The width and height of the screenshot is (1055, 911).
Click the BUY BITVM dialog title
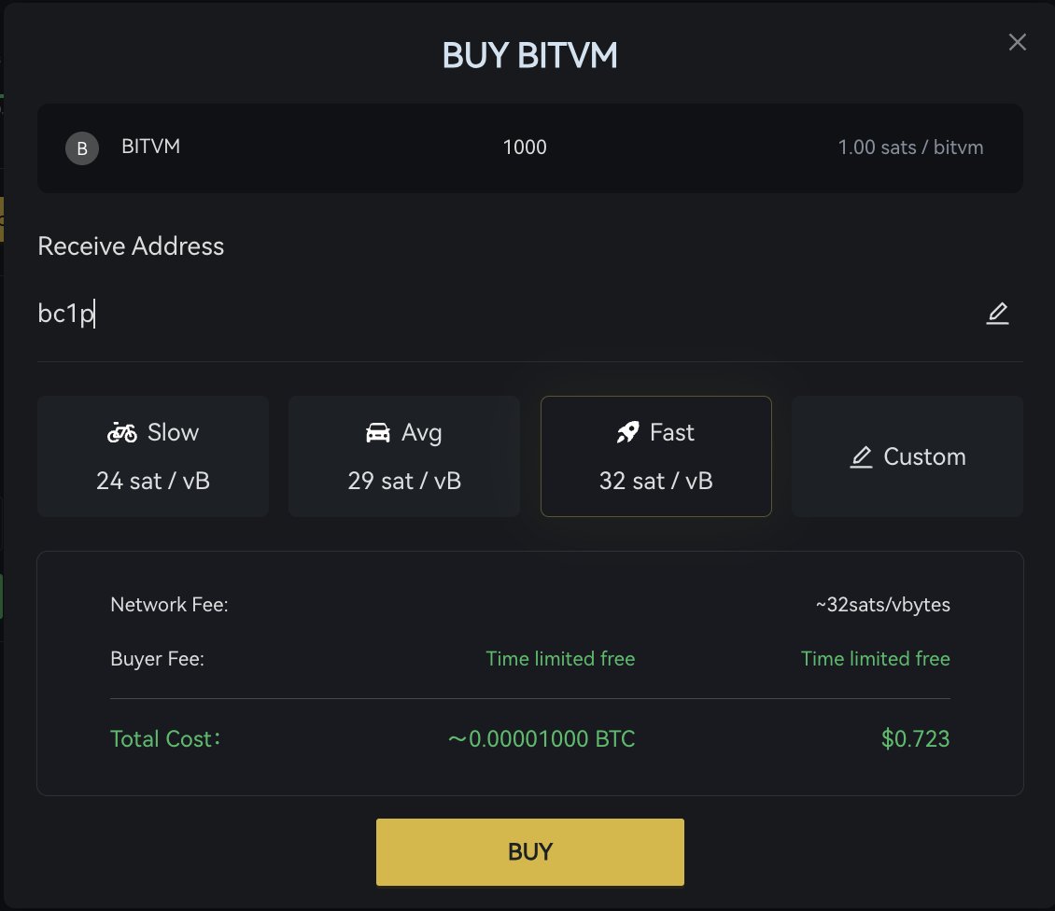[x=530, y=55]
